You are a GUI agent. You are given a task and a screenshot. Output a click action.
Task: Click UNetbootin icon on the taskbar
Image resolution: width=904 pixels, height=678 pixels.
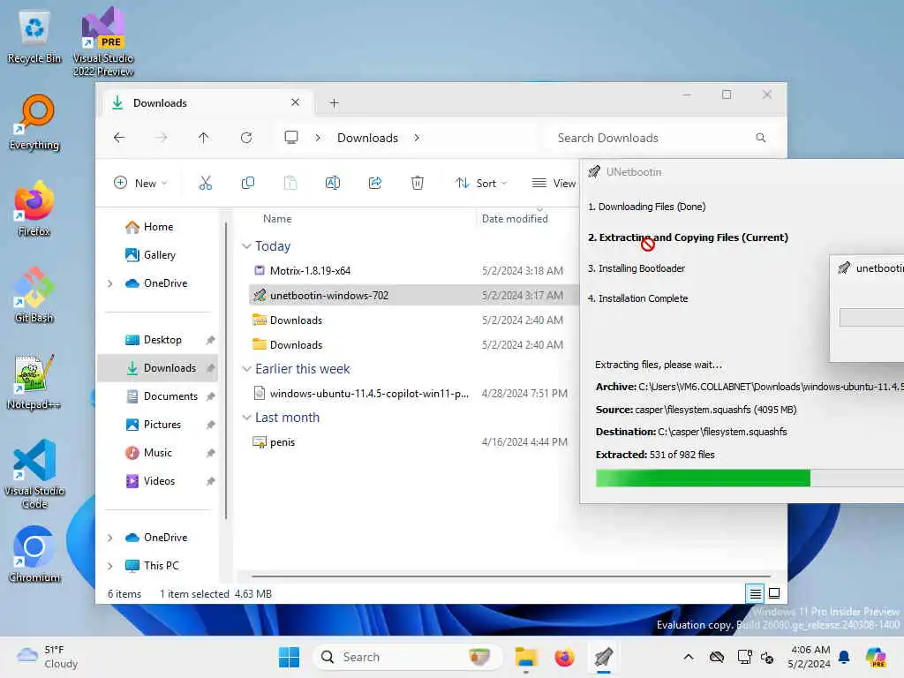603,657
